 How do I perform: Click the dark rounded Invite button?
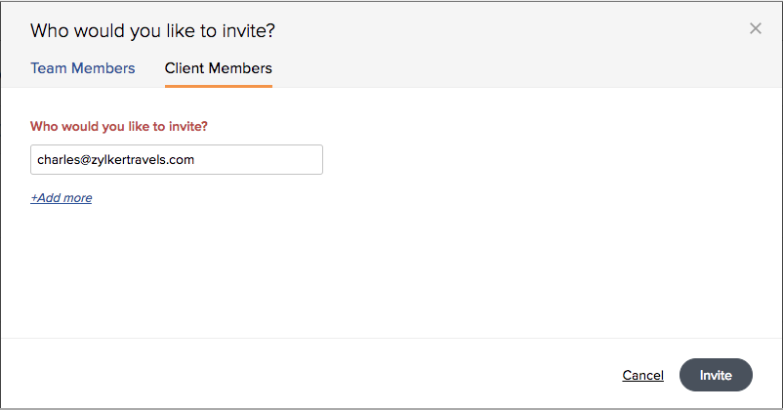click(x=716, y=375)
